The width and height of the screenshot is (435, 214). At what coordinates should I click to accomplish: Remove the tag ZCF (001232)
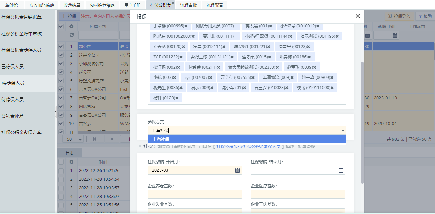point(180,57)
